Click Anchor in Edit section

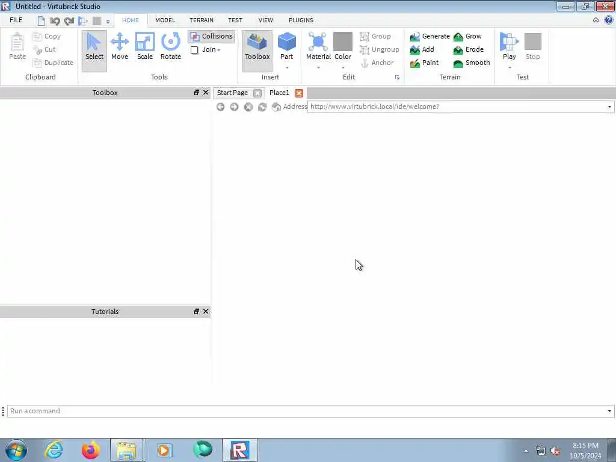pos(377,63)
